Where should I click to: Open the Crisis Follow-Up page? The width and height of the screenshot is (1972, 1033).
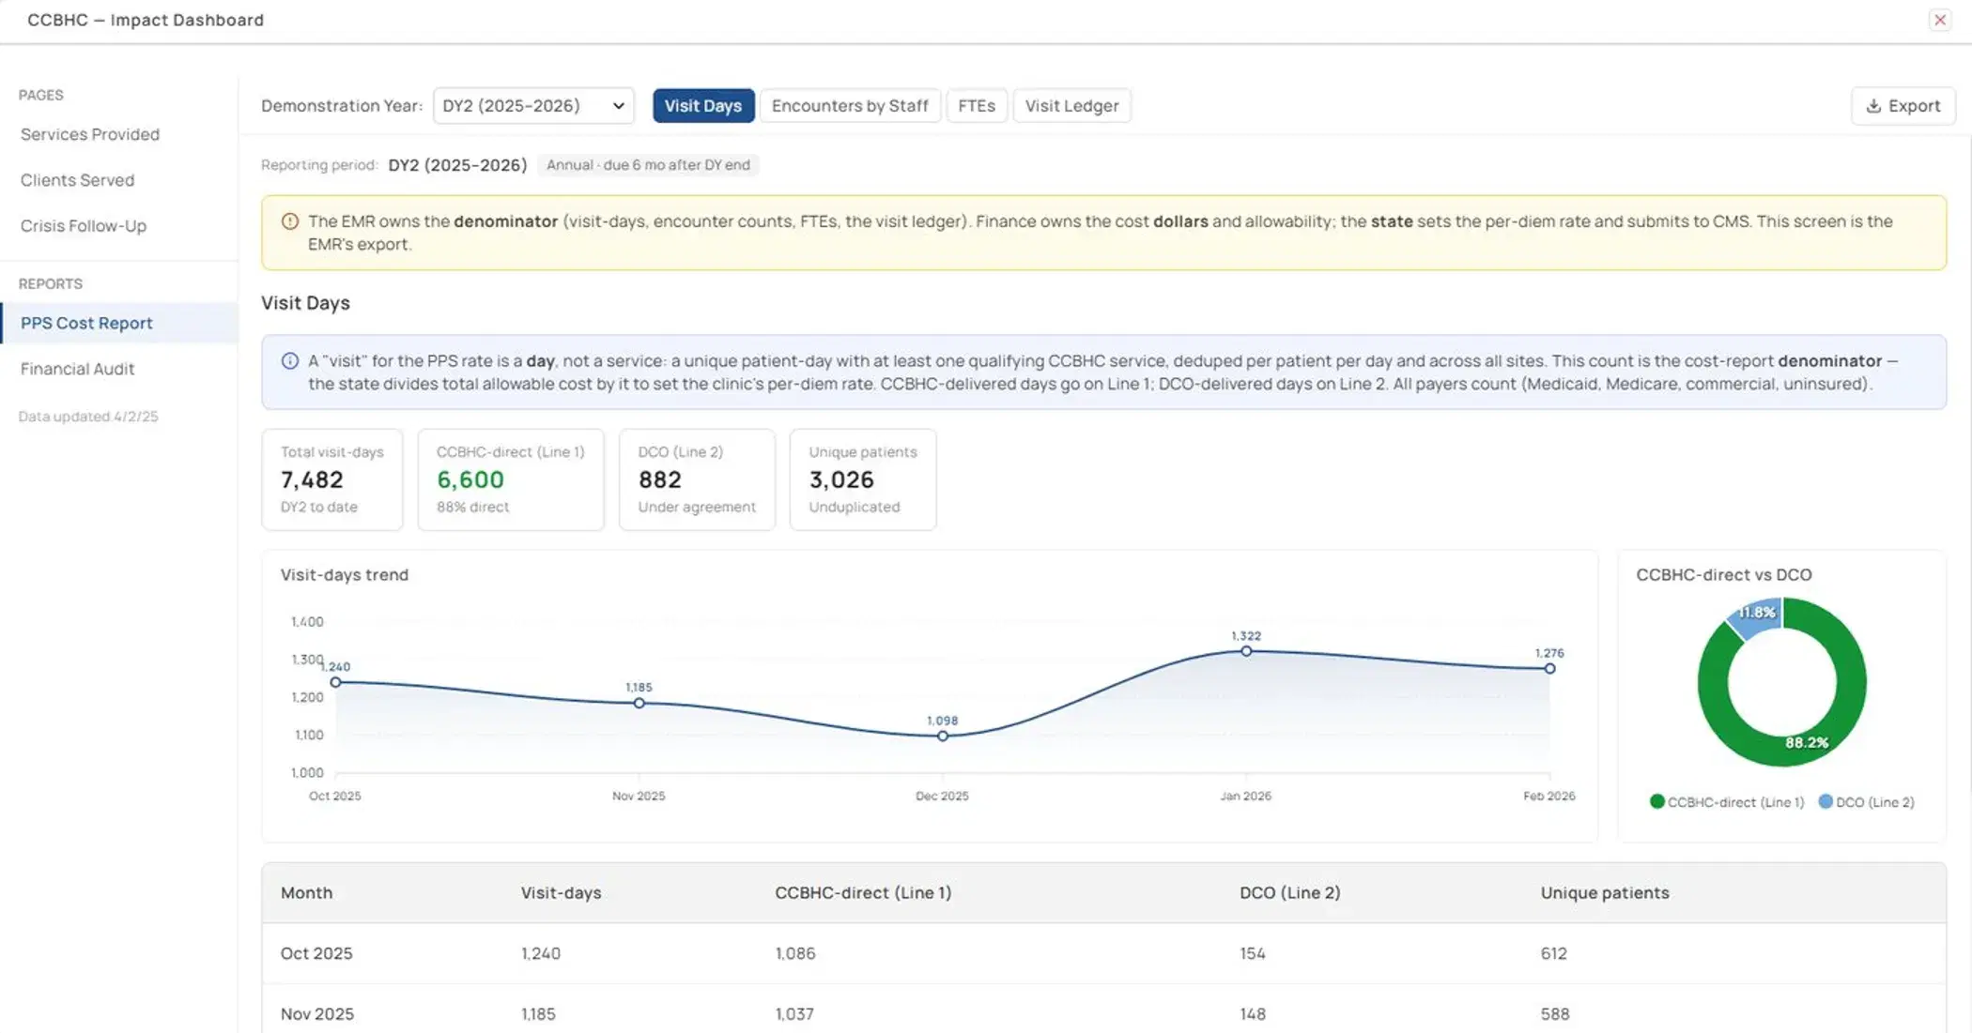[84, 226]
